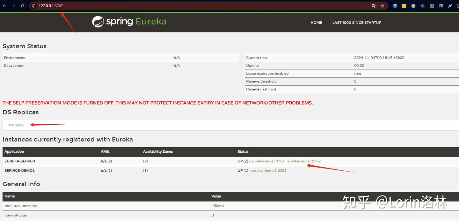
Task: Click the colorful asterisk extension icon
Action: point(422,6)
